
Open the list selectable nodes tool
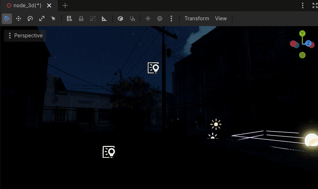click(x=69, y=19)
